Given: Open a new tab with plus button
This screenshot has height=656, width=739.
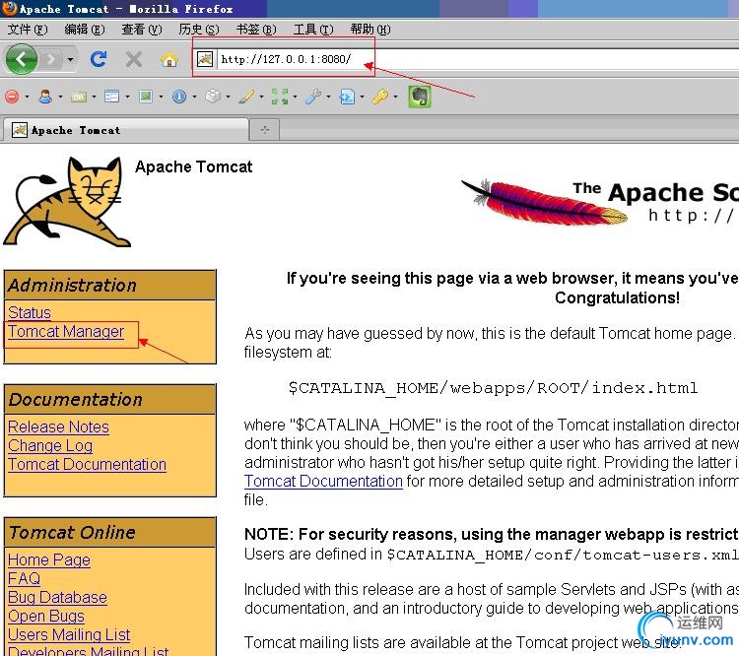Looking at the screenshot, I should pyautogui.click(x=265, y=130).
